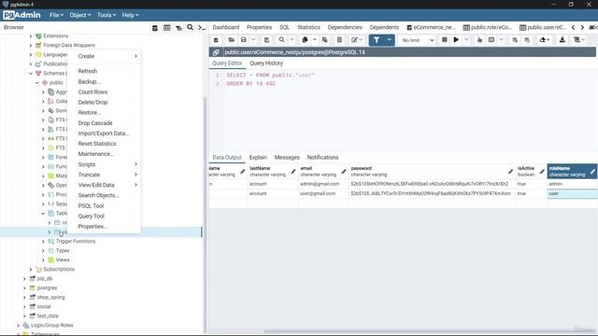Open the filter options dropdown arrow
Image resolution: width=598 pixels, height=336 pixels.
click(389, 40)
